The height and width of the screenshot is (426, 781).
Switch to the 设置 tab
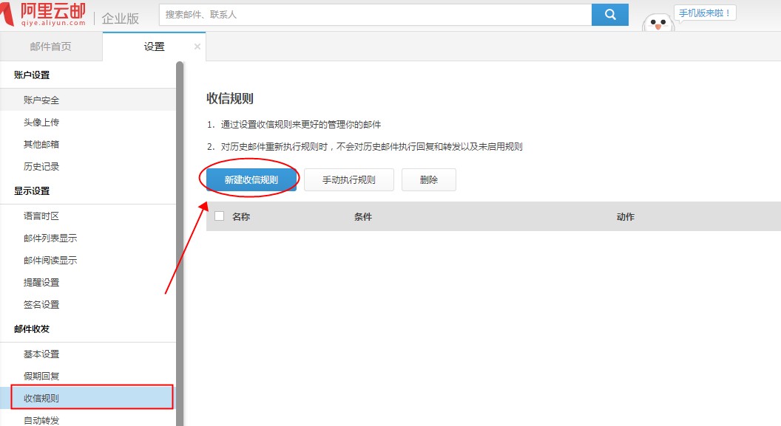click(x=154, y=46)
